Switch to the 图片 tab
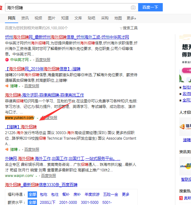Screen dimensions: 191x205 [x=52, y=18]
